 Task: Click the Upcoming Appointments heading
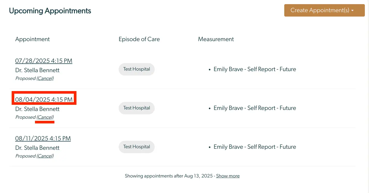[50, 11]
